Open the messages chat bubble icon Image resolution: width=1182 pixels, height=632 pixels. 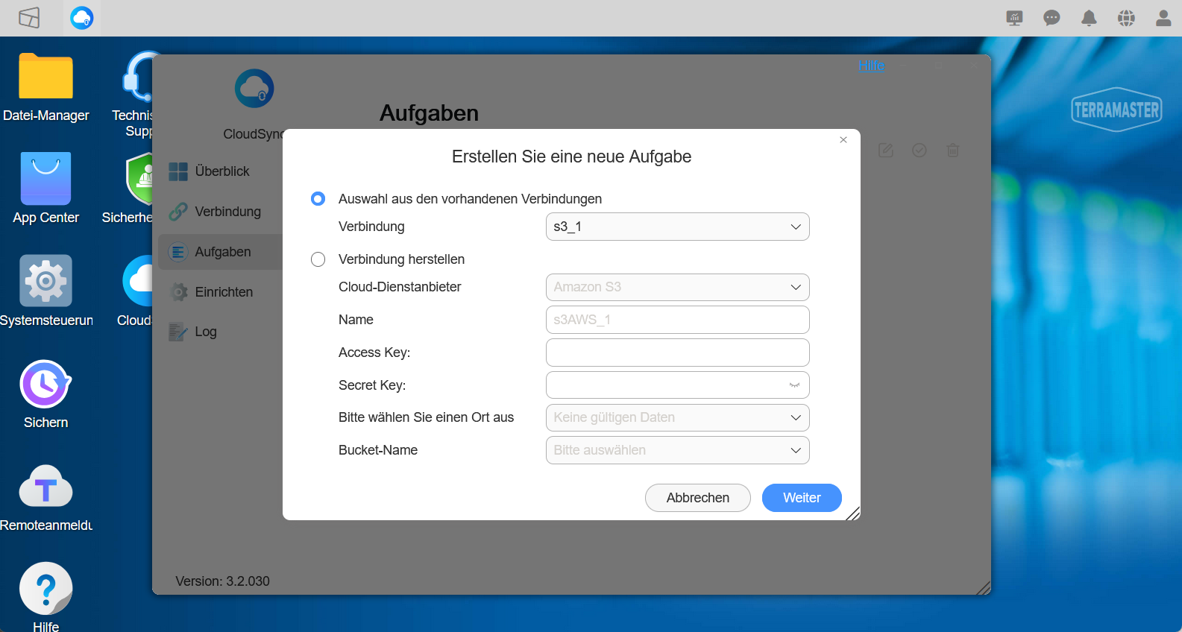(x=1051, y=18)
